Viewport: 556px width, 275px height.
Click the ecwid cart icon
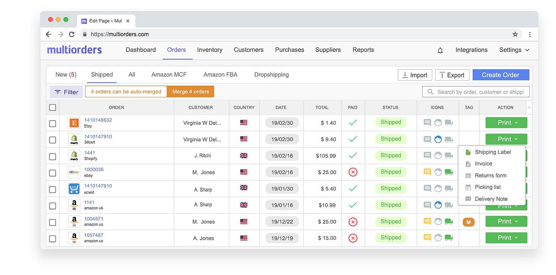[74, 188]
